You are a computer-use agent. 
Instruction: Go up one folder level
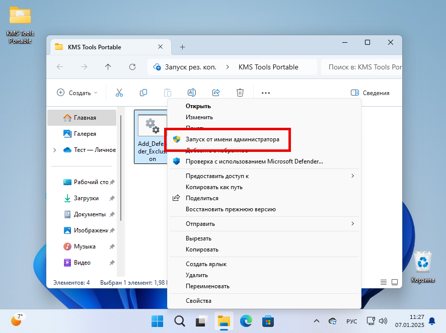(108, 67)
